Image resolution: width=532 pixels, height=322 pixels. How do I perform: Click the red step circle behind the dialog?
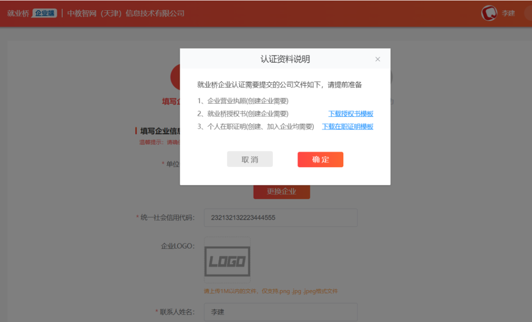tap(175, 76)
